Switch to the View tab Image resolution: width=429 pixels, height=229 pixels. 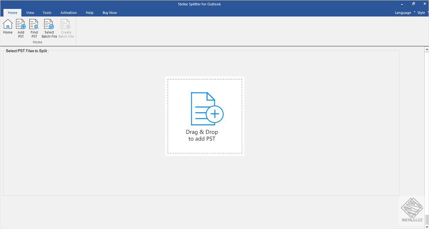coord(30,13)
